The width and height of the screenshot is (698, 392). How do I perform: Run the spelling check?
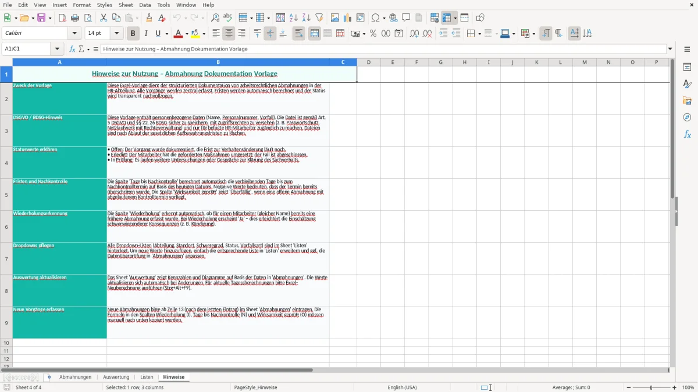coord(228,18)
